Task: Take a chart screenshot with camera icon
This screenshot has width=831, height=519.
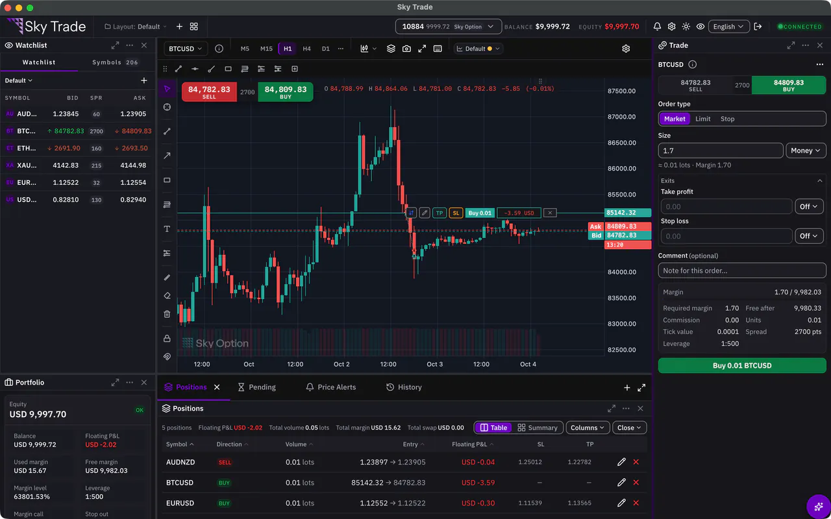Action: pyautogui.click(x=406, y=49)
